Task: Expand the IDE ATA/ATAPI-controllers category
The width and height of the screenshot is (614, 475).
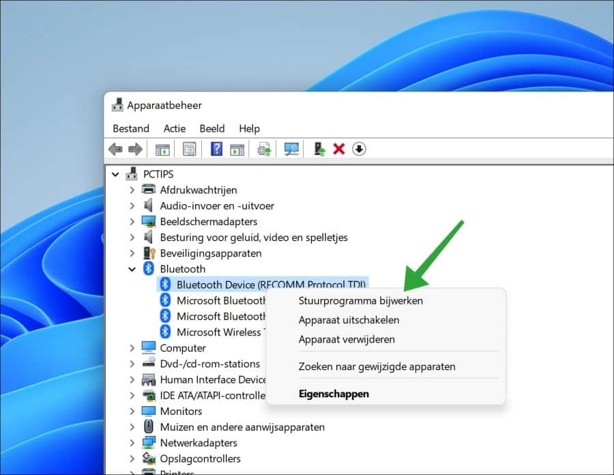Action: pyautogui.click(x=132, y=395)
